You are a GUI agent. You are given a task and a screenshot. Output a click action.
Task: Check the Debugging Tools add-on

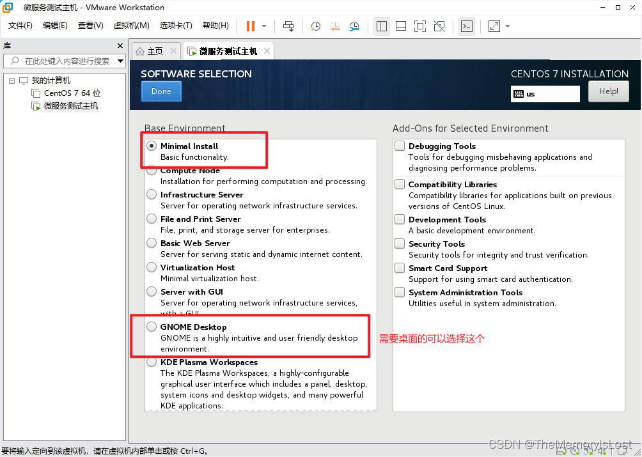[x=400, y=146]
